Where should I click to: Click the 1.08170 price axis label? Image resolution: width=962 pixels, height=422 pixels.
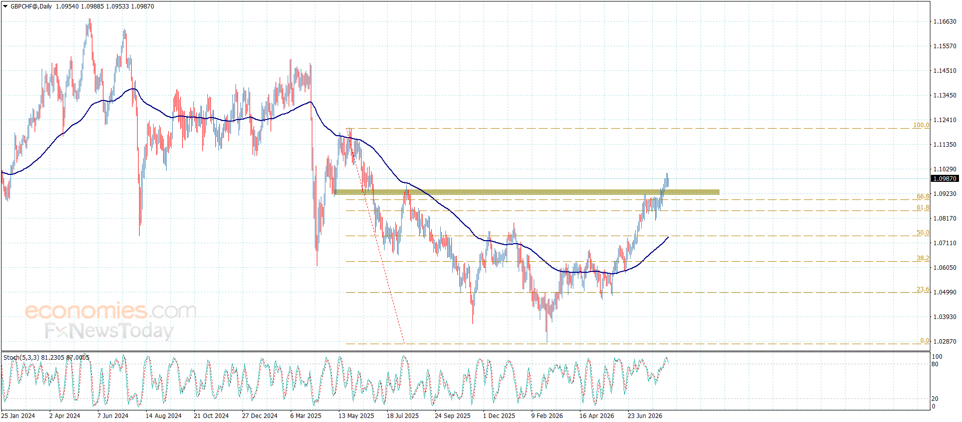click(944, 219)
